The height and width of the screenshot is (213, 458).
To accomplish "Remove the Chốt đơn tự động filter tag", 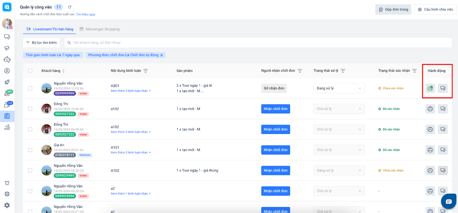I will tap(161, 55).
